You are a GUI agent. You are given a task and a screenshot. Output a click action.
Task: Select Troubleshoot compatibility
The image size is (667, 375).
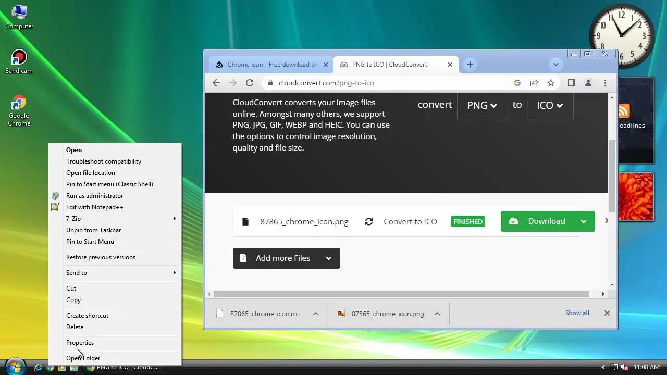[x=115, y=161]
